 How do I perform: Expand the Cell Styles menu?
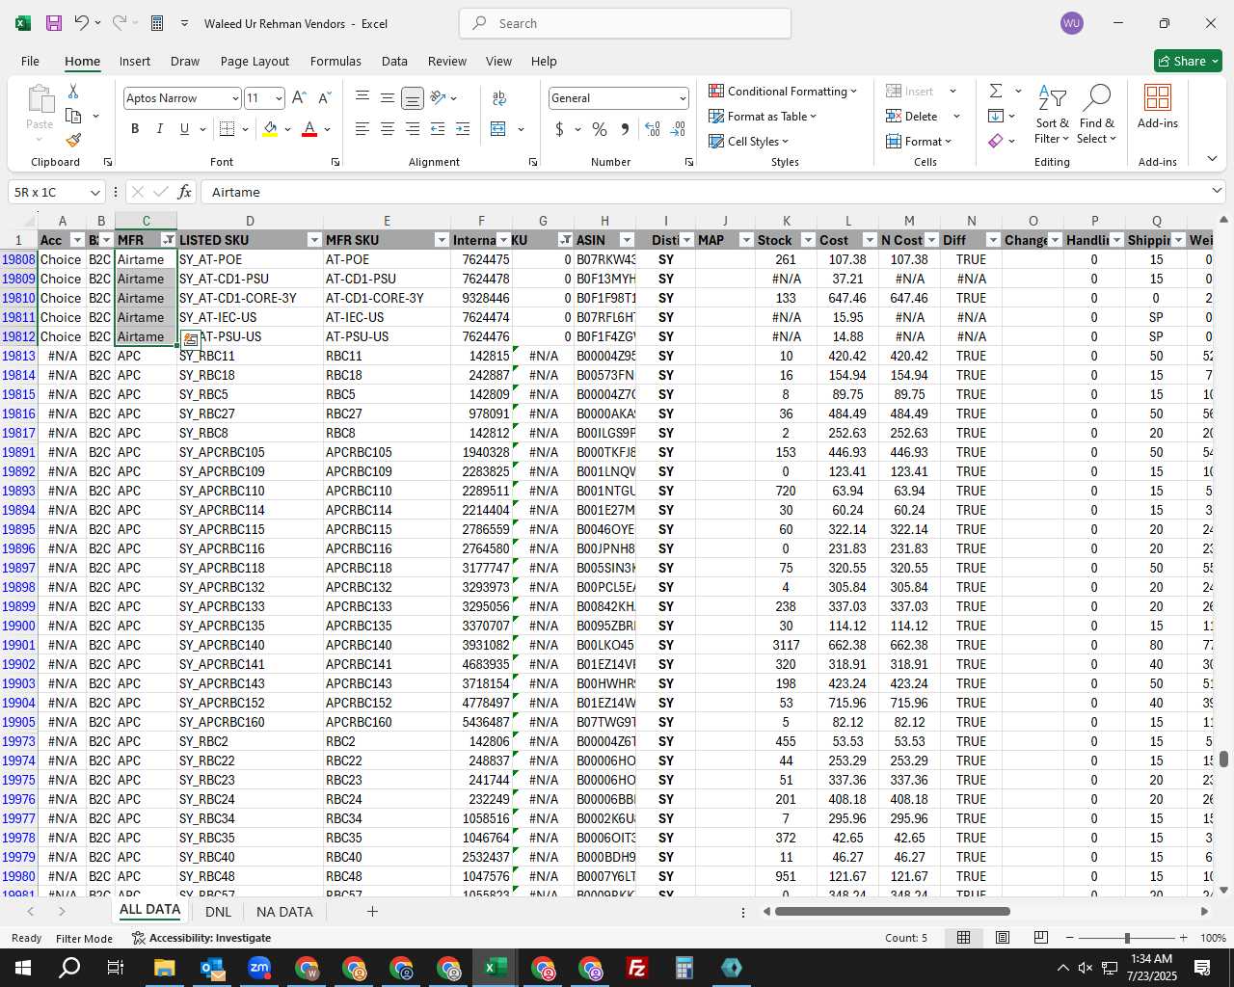(x=749, y=141)
